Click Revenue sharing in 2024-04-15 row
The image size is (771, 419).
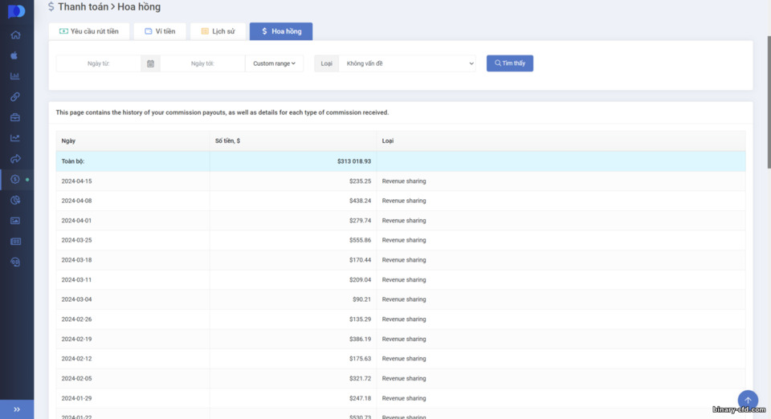click(404, 181)
